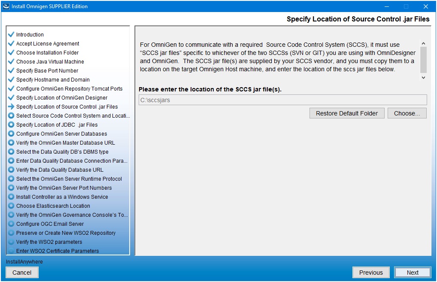
Task: Go back with the Previous button
Action: (370, 272)
